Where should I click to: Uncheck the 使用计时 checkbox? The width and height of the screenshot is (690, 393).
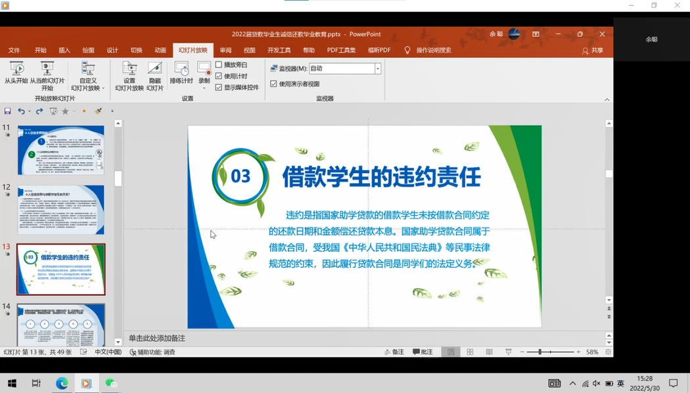click(219, 76)
